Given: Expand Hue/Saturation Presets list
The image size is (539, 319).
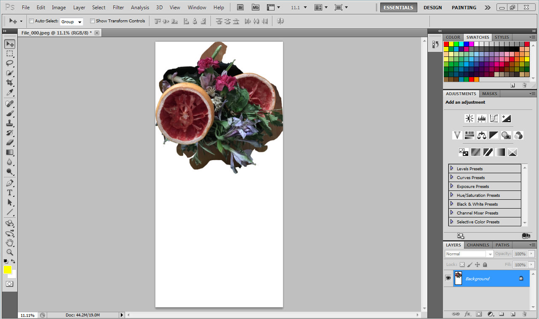Looking at the screenshot, I should [452, 195].
